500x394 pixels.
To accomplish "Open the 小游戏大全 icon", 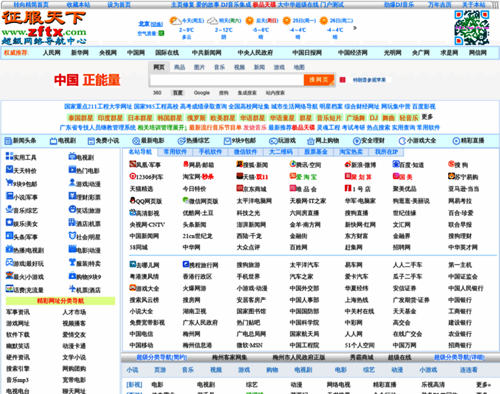I will [x=403, y=141].
